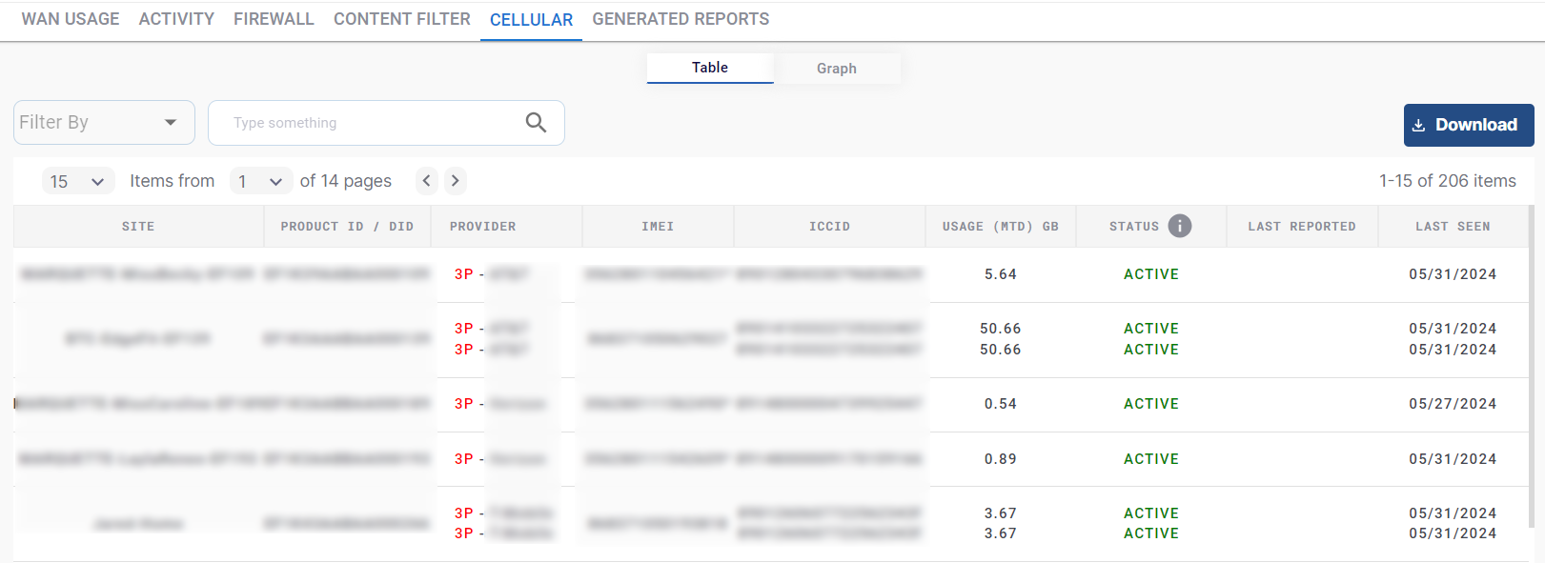The height and width of the screenshot is (563, 1545).
Task: Open the WAN USAGE tab
Action: click(x=71, y=19)
